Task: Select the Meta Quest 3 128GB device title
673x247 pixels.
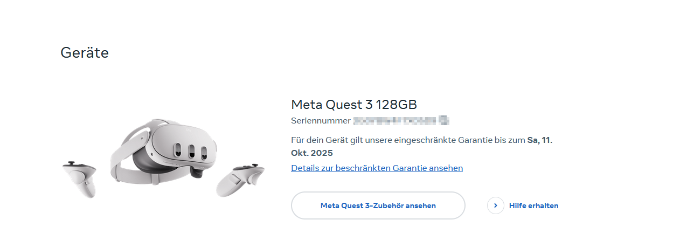Action: [x=354, y=104]
